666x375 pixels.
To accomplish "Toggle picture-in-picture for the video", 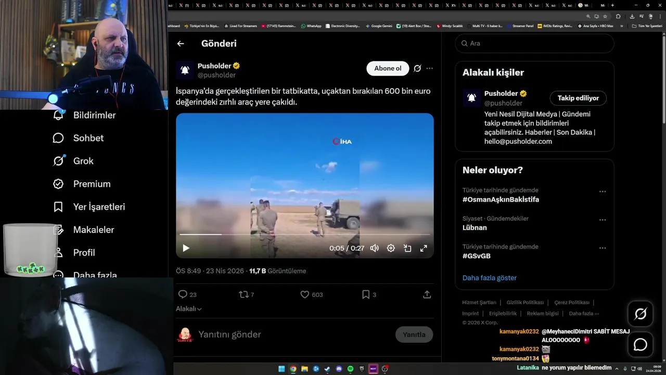I will (407, 248).
